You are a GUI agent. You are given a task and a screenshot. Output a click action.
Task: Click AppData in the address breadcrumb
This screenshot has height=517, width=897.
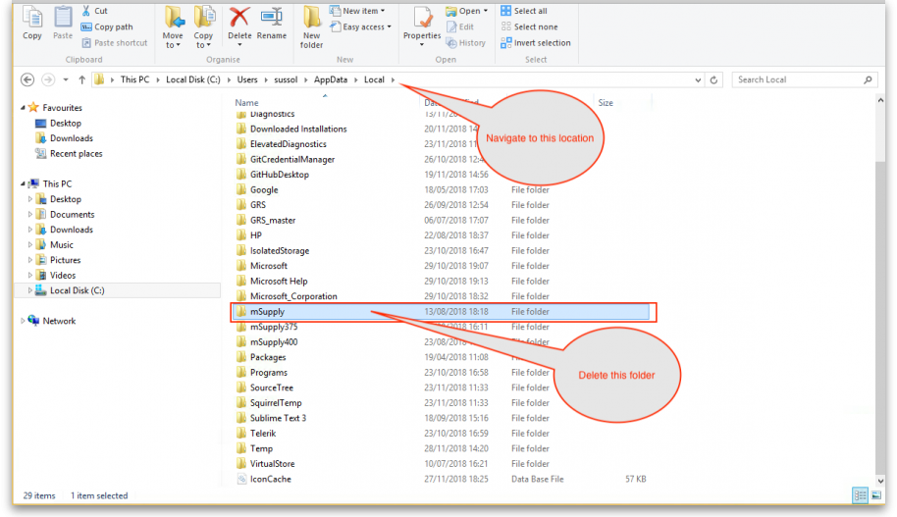pyautogui.click(x=331, y=79)
